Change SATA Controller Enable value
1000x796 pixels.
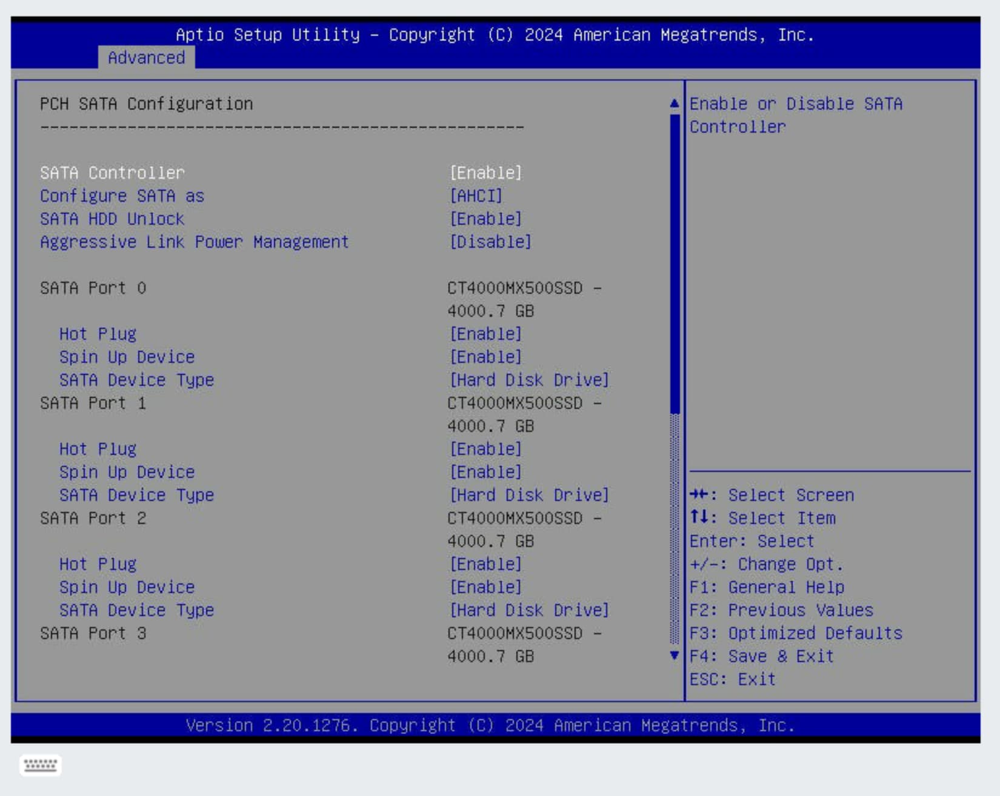[x=485, y=173]
